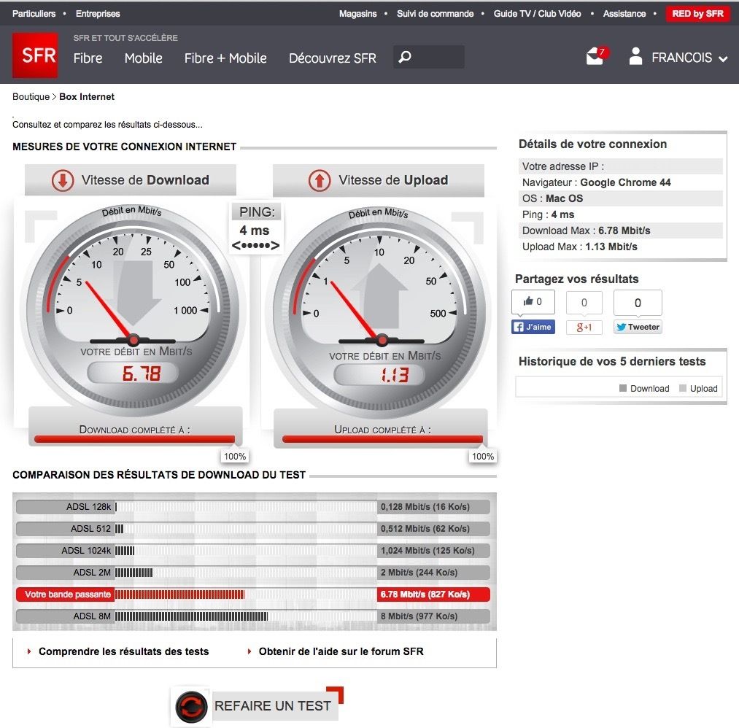The height and width of the screenshot is (728, 739).
Task: Click the Upload arrow icon in Vitesse de Upload header
Action: (320, 180)
